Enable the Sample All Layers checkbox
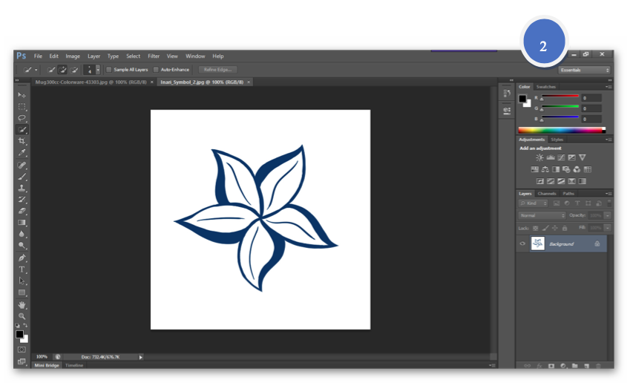 coord(109,70)
